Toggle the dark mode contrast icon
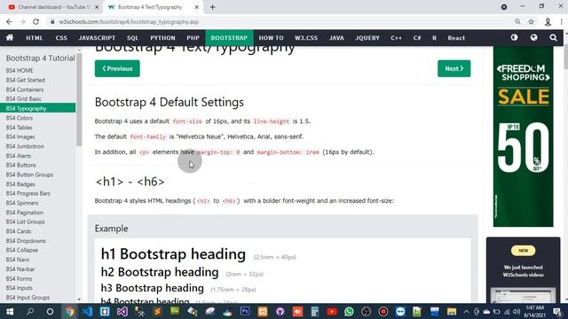The image size is (568, 319). coord(514,37)
